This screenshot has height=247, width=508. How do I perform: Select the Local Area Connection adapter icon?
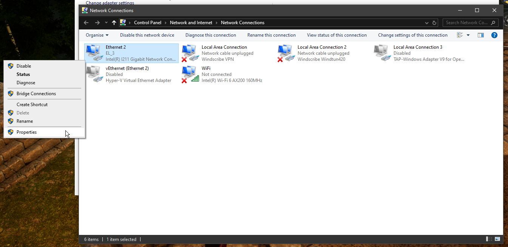pyautogui.click(x=190, y=53)
